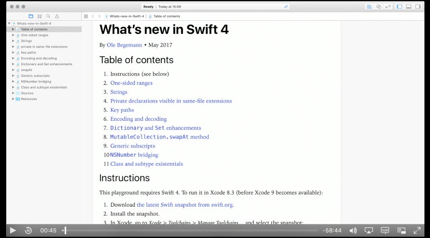430x238 pixels.
Task: Expand the swapAt page
Action: coord(13,70)
